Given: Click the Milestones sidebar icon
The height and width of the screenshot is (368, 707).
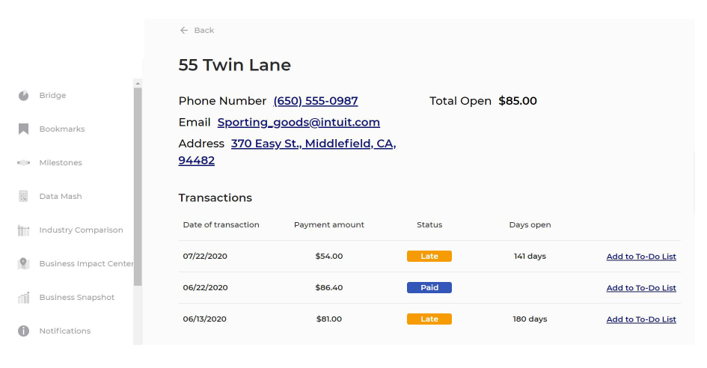Looking at the screenshot, I should (24, 163).
